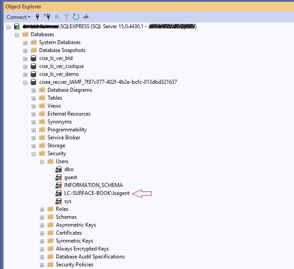This screenshot has height=269, width=294.
Task: Select the INFORMATION_SCHEMA user
Action: 93,185
